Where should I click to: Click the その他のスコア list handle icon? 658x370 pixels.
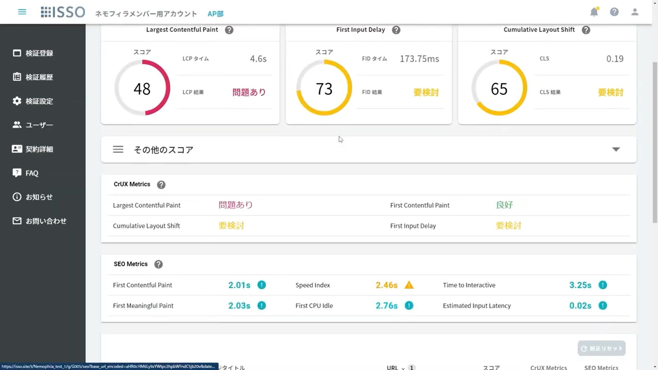click(x=118, y=149)
